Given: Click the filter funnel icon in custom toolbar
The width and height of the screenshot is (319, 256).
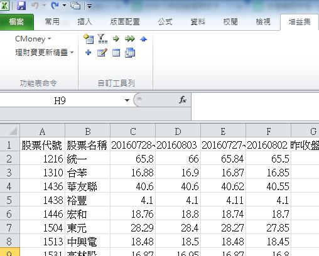Looking at the screenshot, I should [102, 39].
